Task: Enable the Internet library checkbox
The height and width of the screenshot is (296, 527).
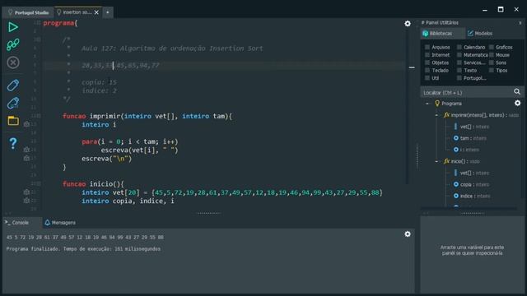Action: [427, 55]
